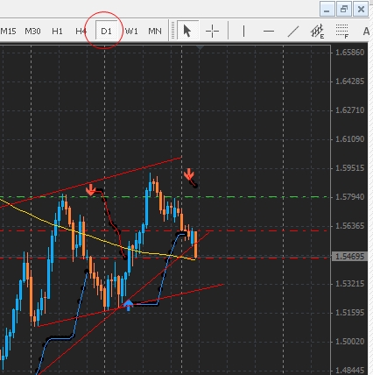Viewport: 373px width, 375px height.
Task: Close the chart window
Action: point(361,10)
